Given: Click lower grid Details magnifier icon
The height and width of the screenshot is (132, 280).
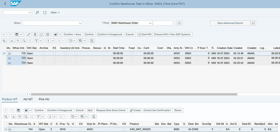Looking at the screenshot, I should point(6,117).
